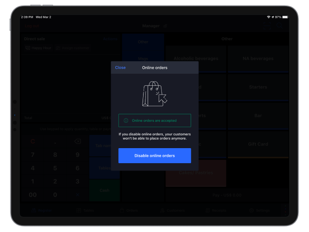This screenshot has height=232, width=309.
Task: Tap the backspace icon on keypad
Action: tap(77, 141)
